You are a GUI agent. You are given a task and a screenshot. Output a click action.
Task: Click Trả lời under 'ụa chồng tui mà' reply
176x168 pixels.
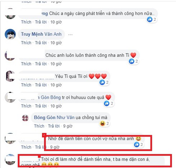click(54, 126)
